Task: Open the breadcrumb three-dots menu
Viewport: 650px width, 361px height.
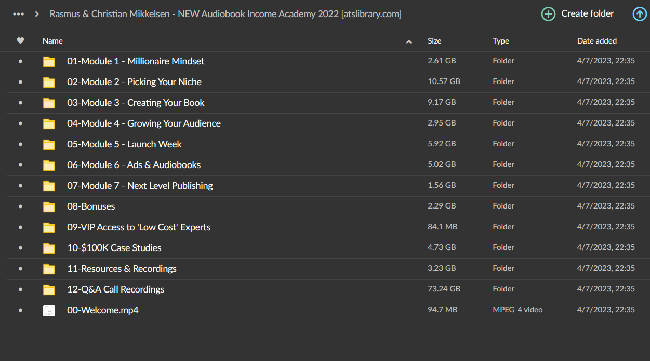Action: click(x=19, y=14)
